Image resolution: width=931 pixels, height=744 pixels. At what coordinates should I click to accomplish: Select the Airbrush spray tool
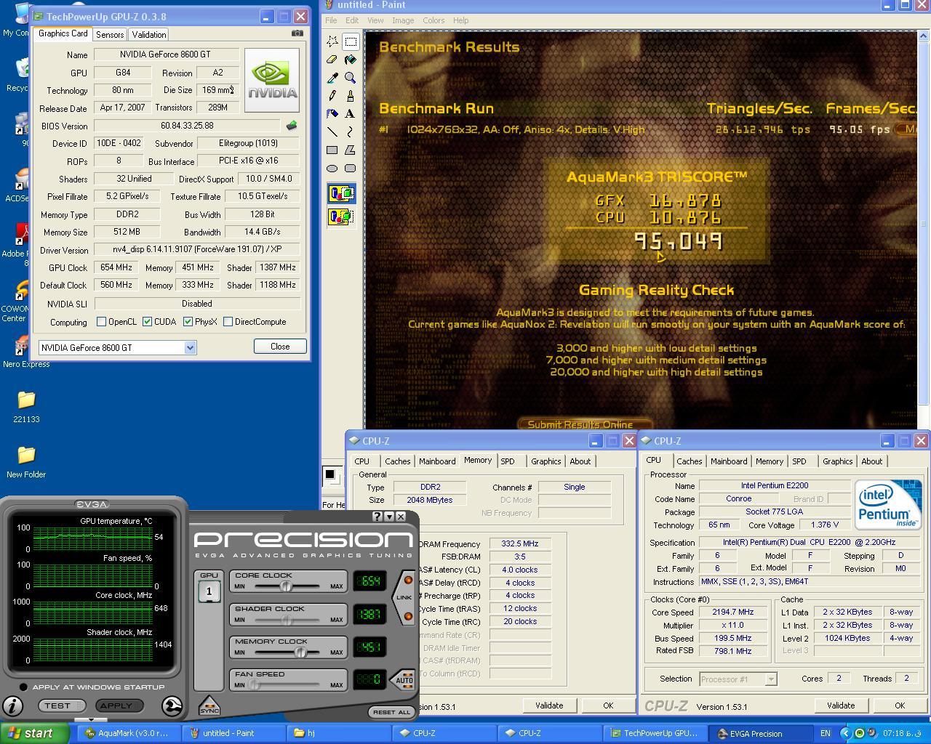(332, 114)
